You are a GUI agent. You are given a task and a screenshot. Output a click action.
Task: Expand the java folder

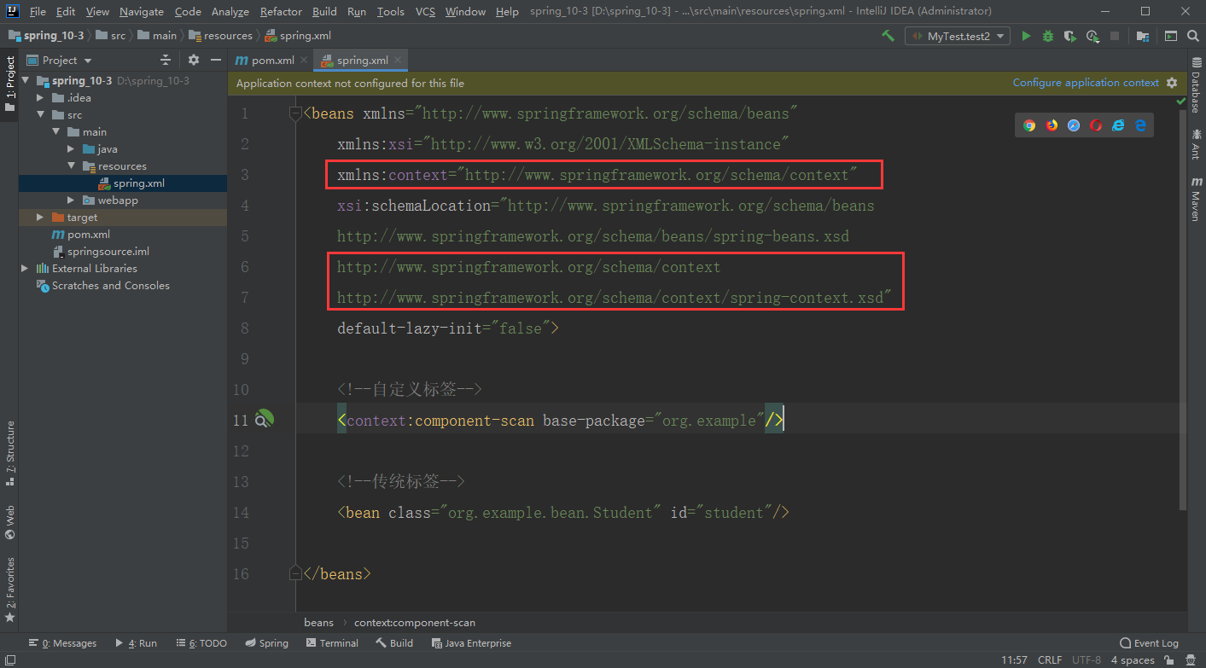tap(71, 148)
